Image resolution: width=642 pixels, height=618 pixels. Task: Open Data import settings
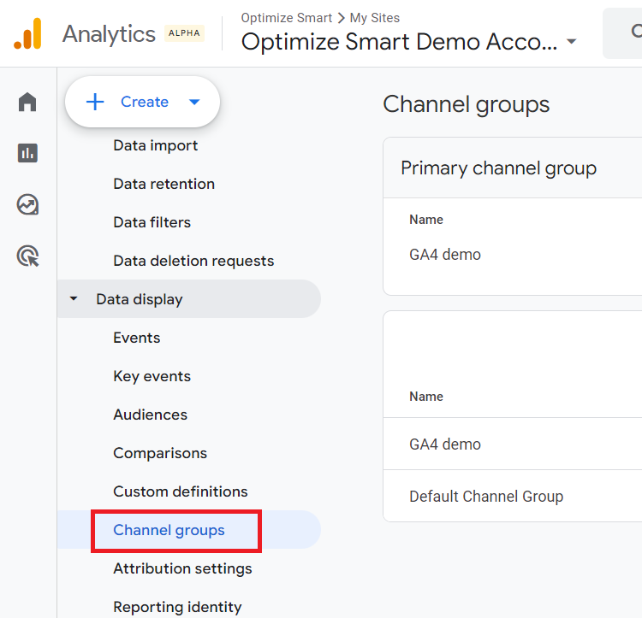pos(156,145)
